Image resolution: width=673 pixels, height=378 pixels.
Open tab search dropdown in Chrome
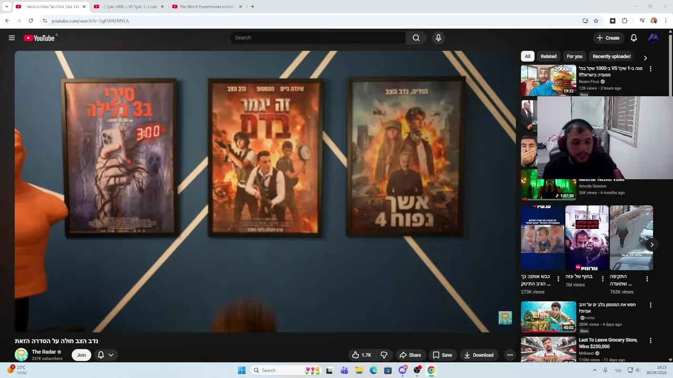6,7
